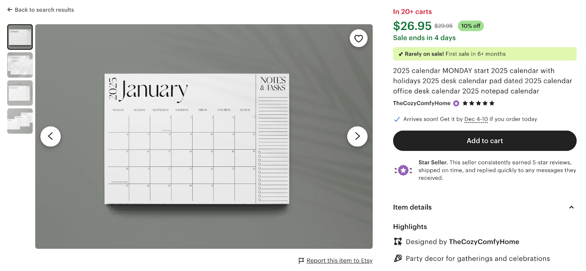Click the heart icon to favorite this listing
586x271 pixels.
(358, 38)
